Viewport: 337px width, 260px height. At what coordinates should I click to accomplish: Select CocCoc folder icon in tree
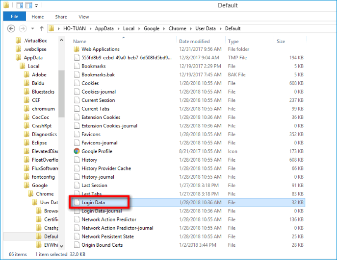point(26,117)
